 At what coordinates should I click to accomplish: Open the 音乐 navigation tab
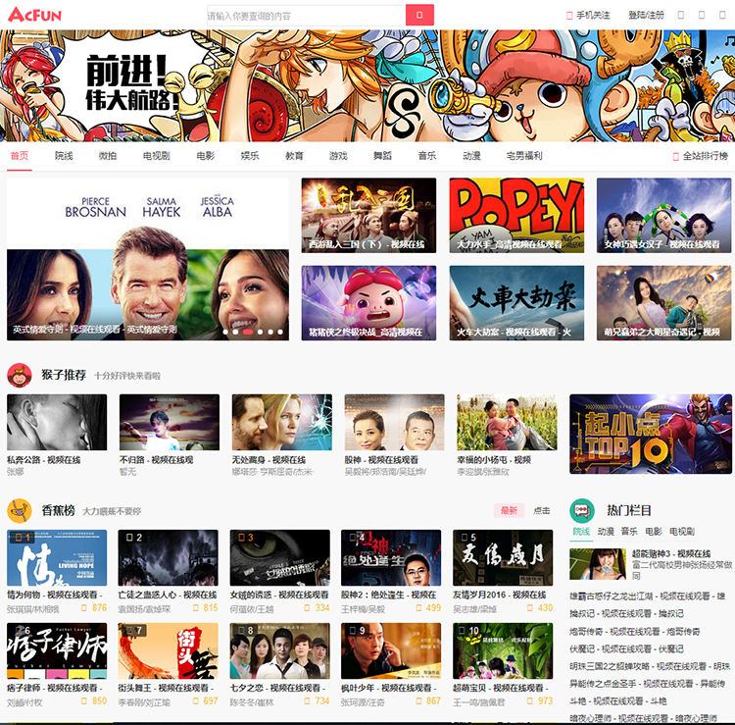(x=427, y=156)
